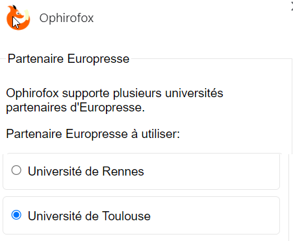Click the text "Ophirofox supporte plusieurs universités"
293x241 pixels.
click(x=114, y=93)
